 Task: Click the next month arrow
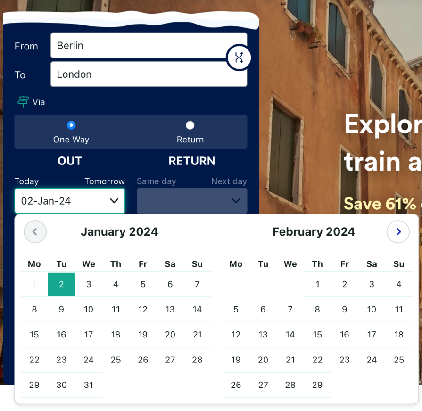[398, 231]
